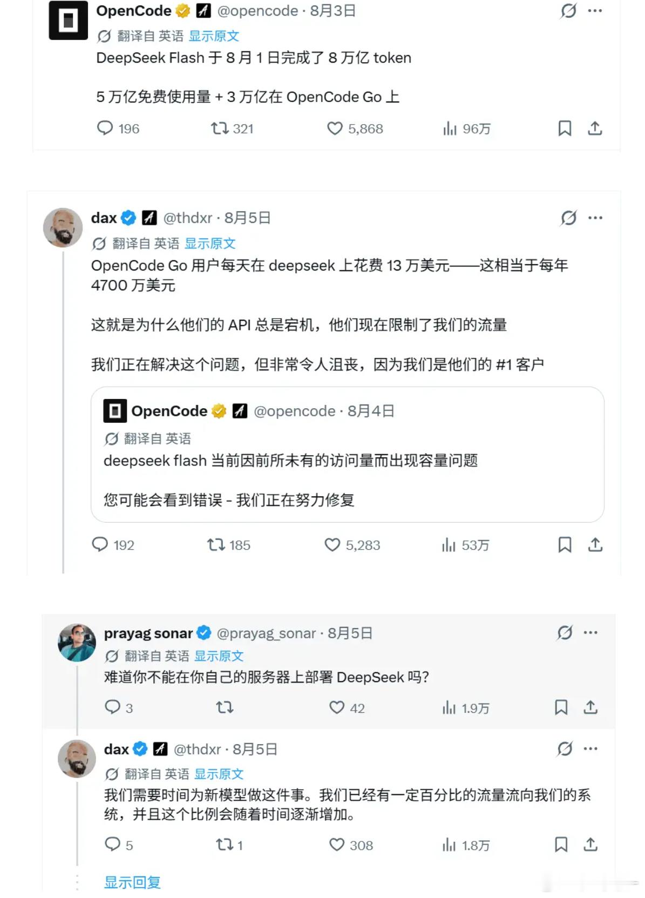This screenshot has height=898, width=645.
Task: Open the three-dot menu on dax's main tweet
Action: [595, 218]
